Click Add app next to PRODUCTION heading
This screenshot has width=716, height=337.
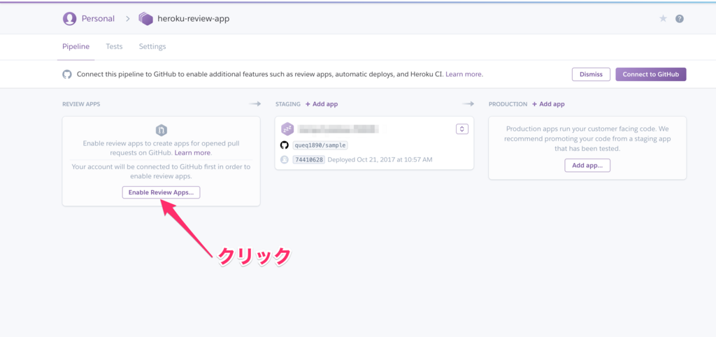coord(548,104)
